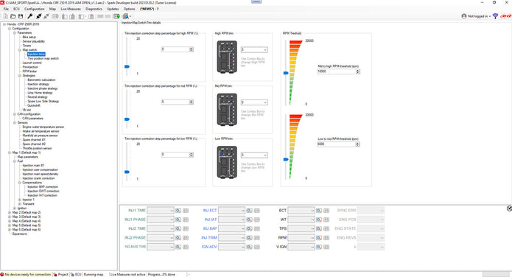
Task: Close the live measures panel with the round icon
Action: pos(509,208)
